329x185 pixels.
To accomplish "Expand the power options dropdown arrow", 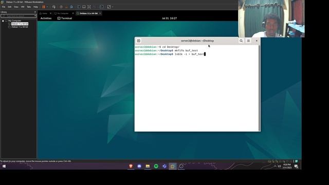I will point(47,7).
